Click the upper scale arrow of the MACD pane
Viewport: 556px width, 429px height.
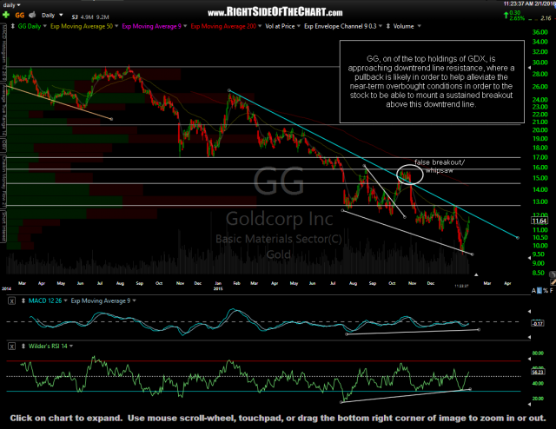tap(529, 311)
